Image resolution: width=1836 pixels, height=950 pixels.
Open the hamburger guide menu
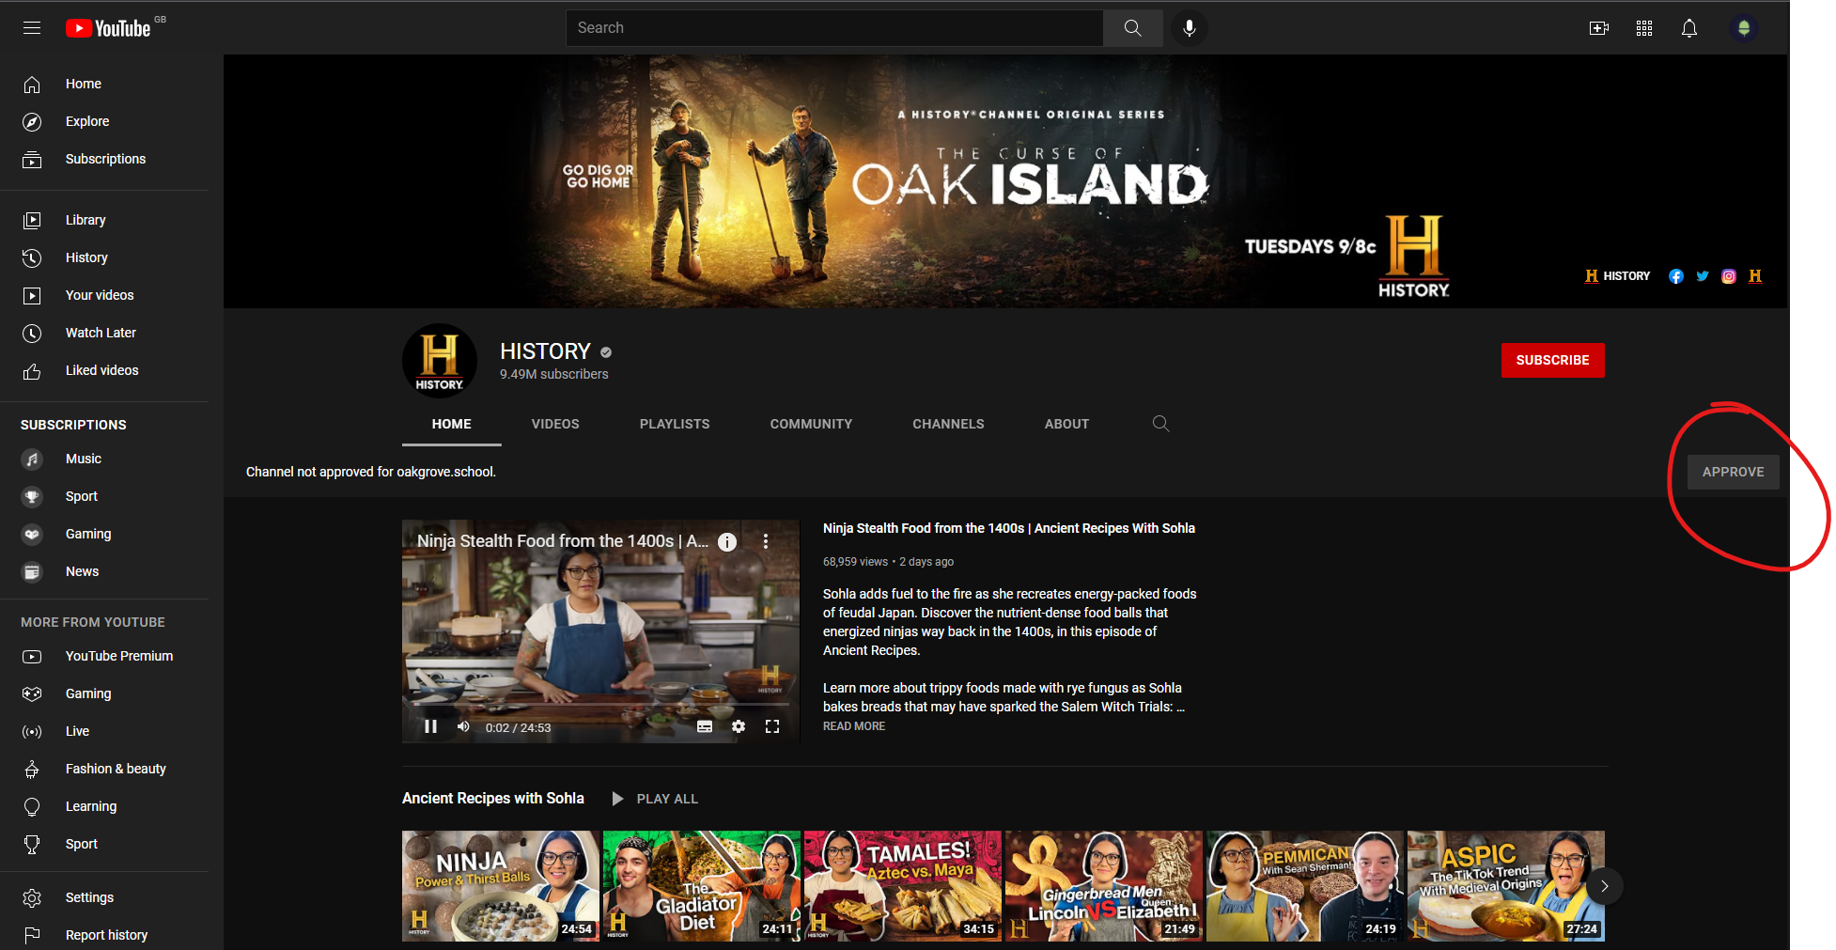coord(32,28)
